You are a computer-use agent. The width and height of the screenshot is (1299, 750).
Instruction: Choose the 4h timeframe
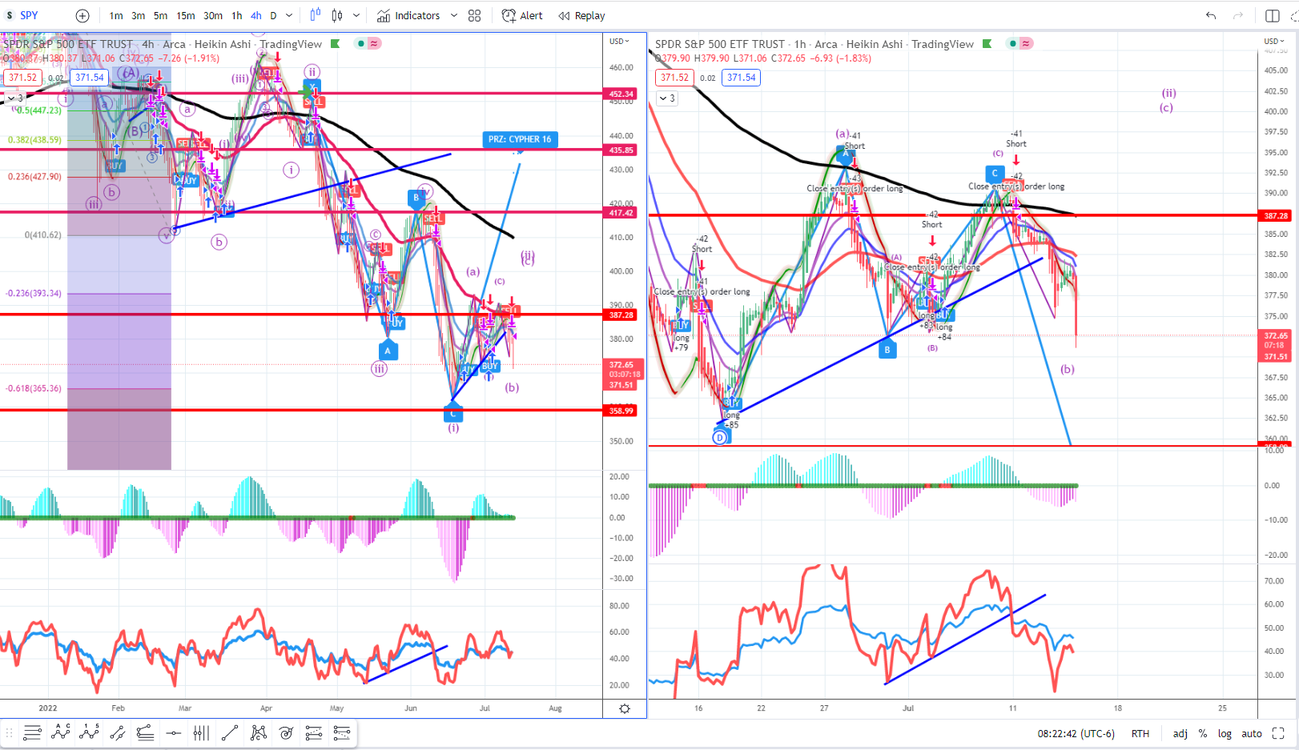point(256,15)
